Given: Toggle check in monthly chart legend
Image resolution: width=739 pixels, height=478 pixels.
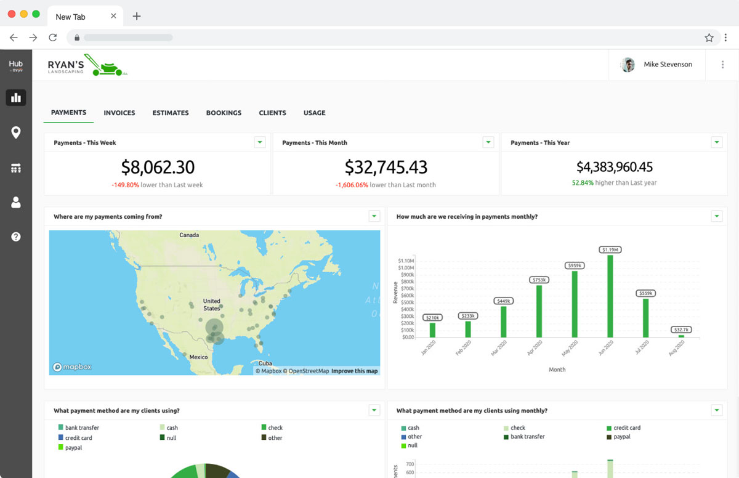Looking at the screenshot, I should click(x=515, y=427).
